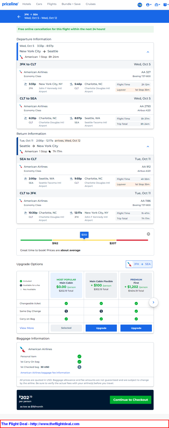Click Main Cabin Flexible carry-on bag checkmark
The height and width of the screenshot is (428, 169).
pyautogui.click(x=101, y=319)
